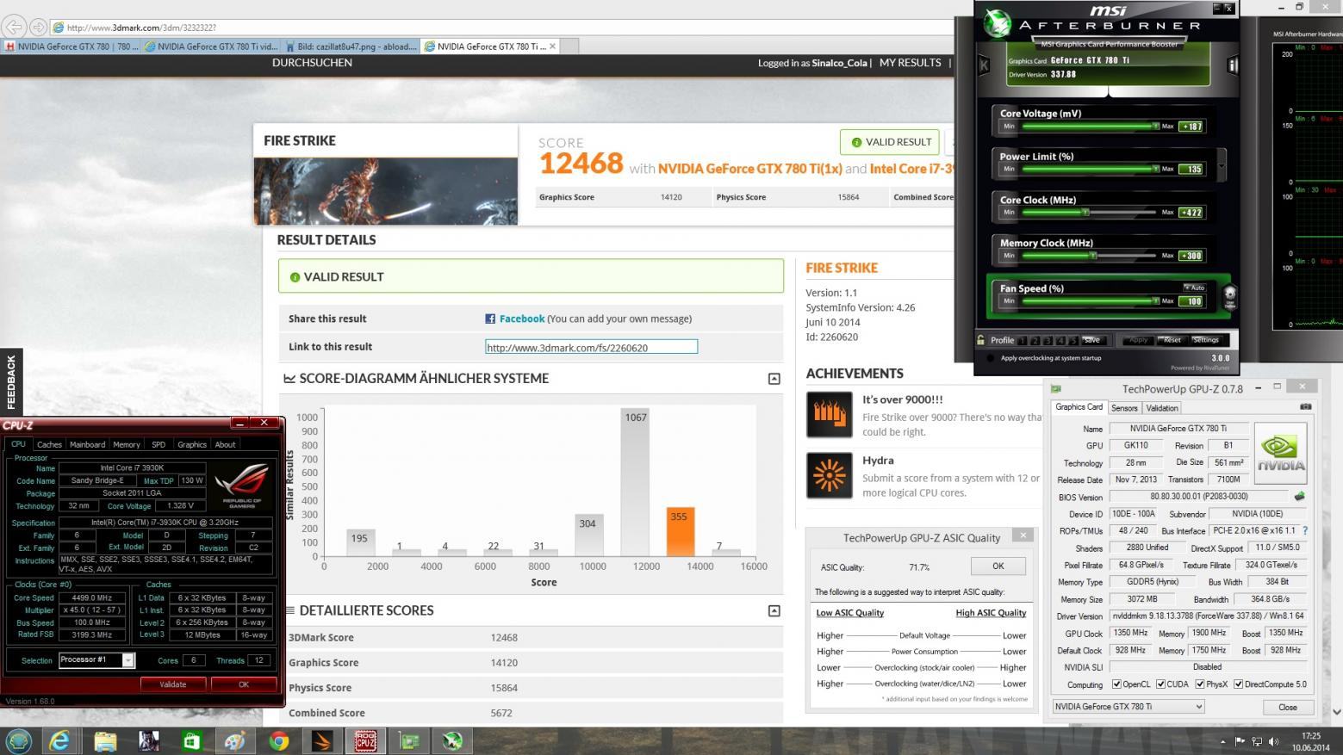Image resolution: width=1343 pixels, height=755 pixels.
Task: Click the browser address bar
Action: (x=500, y=28)
